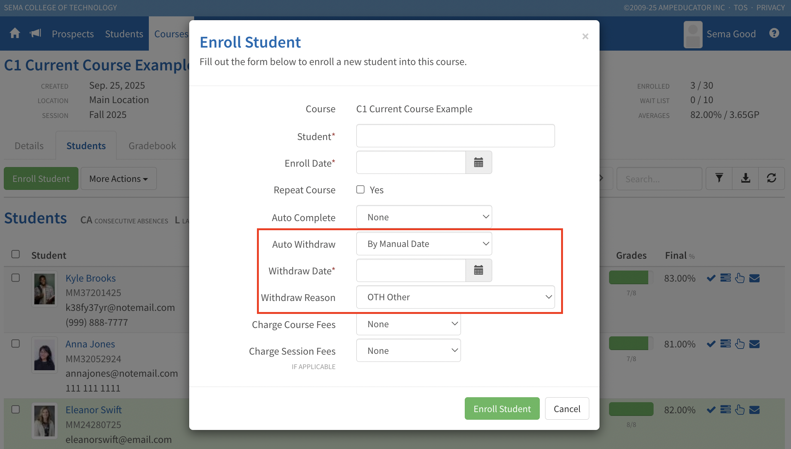
Task: Toggle the select-all Student header checkbox
Action: [x=16, y=254]
